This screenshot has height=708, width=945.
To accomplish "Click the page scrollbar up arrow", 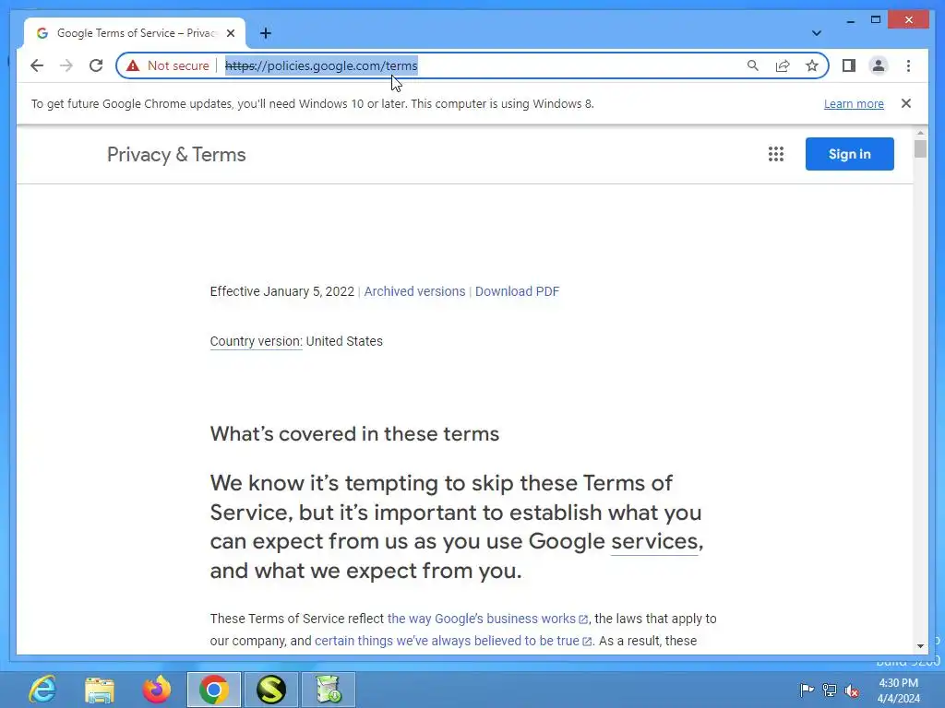I will 920,133.
